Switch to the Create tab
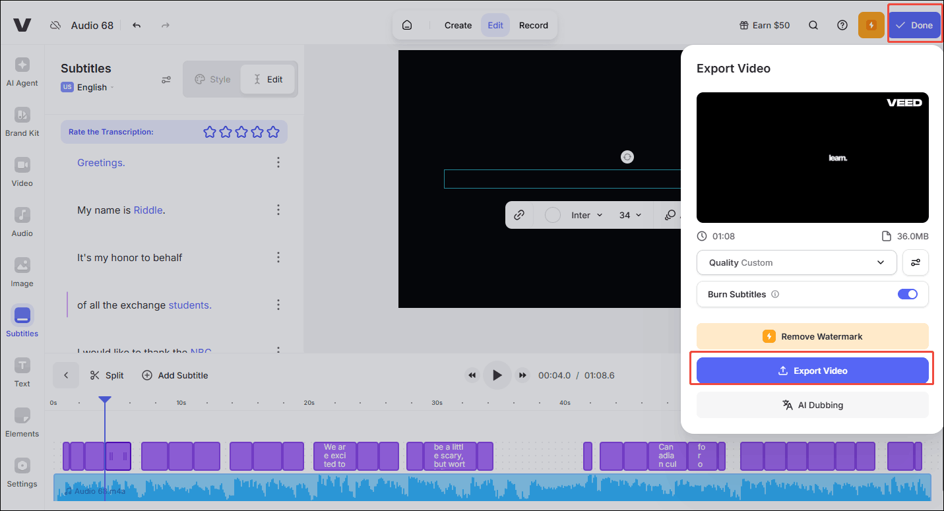Viewport: 944px width, 511px height. pos(458,25)
